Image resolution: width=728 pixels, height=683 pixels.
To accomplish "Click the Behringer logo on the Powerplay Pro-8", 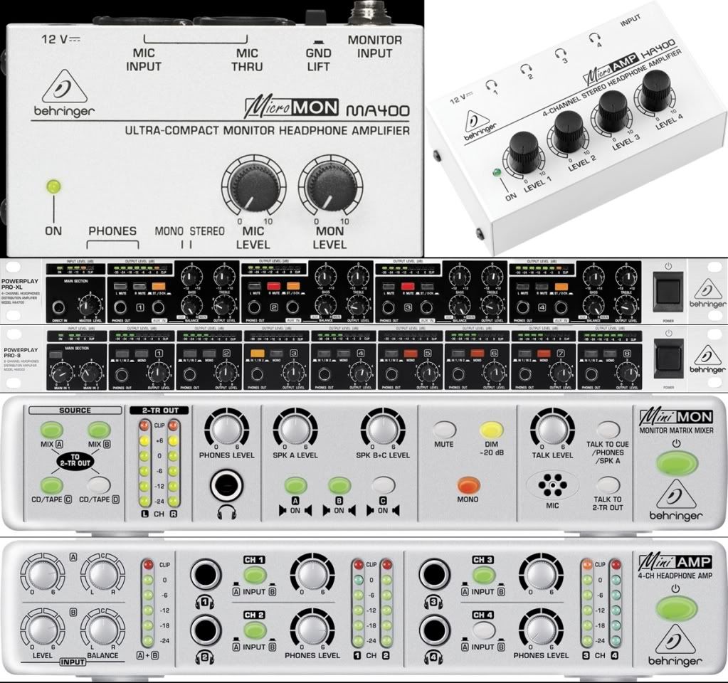I will (707, 359).
